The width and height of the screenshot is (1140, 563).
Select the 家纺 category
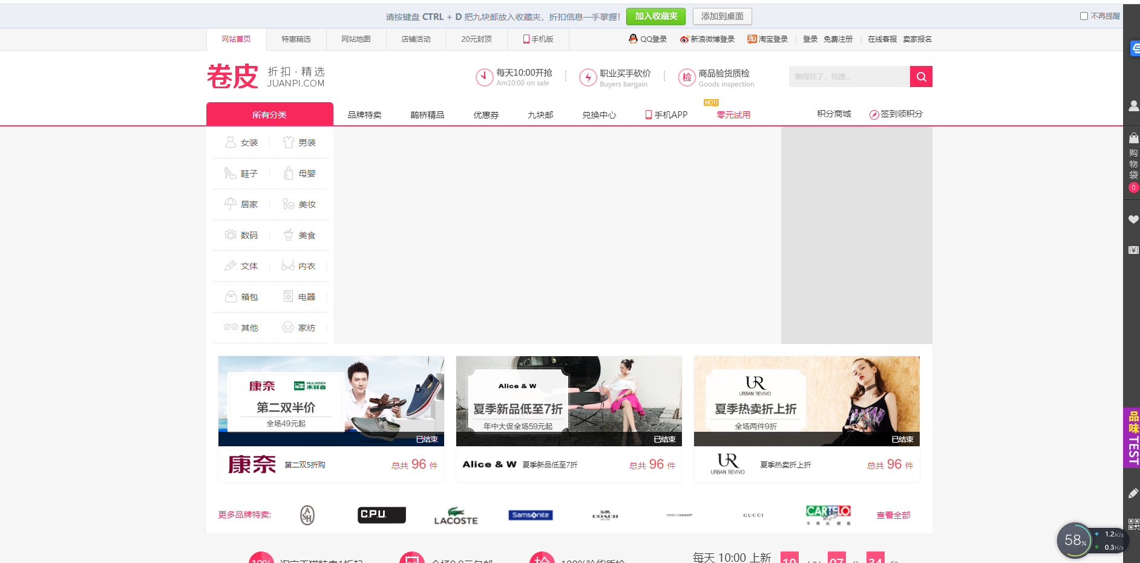click(x=300, y=328)
